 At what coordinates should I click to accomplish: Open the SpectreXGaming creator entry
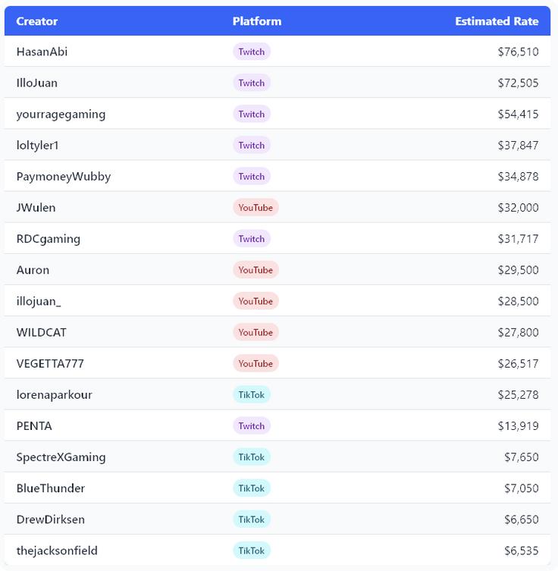click(x=61, y=457)
